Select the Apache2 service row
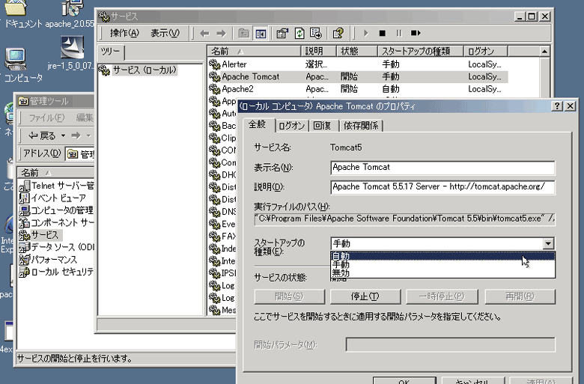This screenshot has width=584, height=384. [x=358, y=89]
